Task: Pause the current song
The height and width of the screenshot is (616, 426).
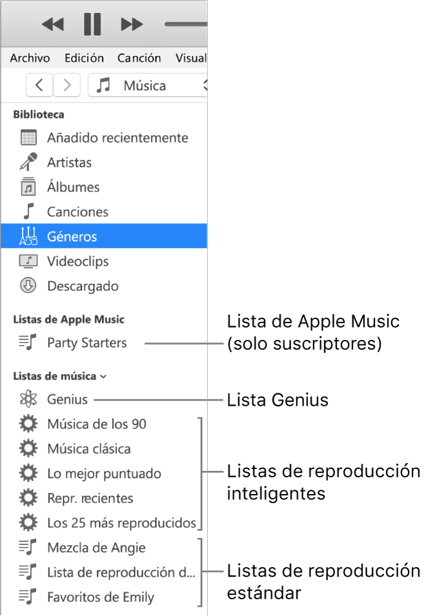Action: (92, 24)
